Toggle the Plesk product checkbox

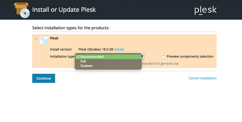(36, 39)
